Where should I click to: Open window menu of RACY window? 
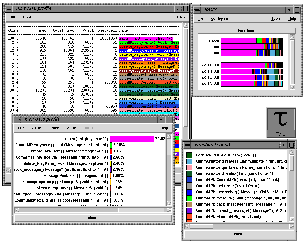tap(197, 10)
